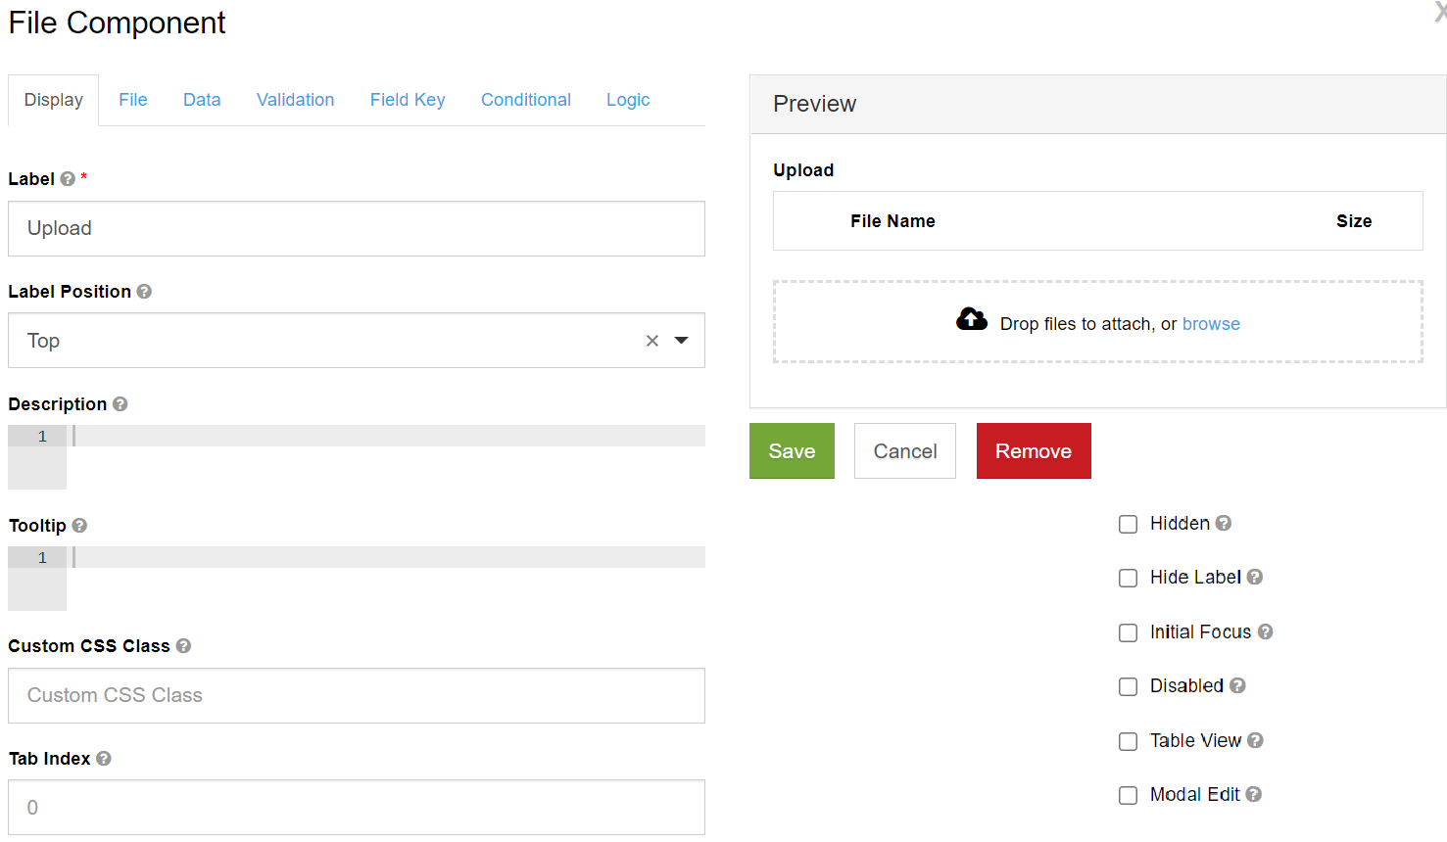Open help icon beside Hidden option
This screenshot has width=1447, height=842.
[1224, 524]
